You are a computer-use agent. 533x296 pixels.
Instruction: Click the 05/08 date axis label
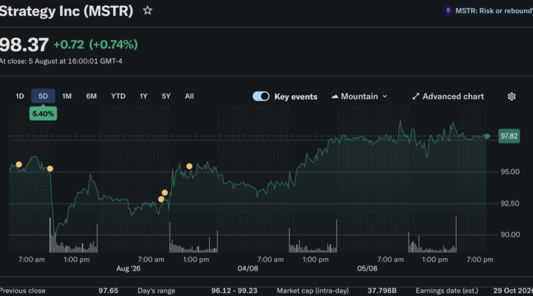coord(367,269)
